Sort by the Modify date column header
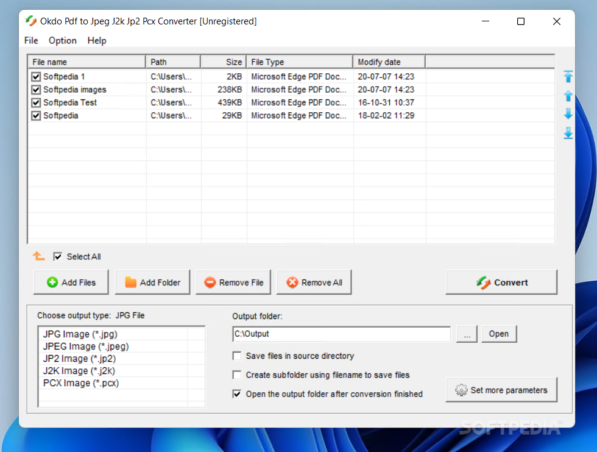Screen dimensions: 597x452 click(x=389, y=62)
